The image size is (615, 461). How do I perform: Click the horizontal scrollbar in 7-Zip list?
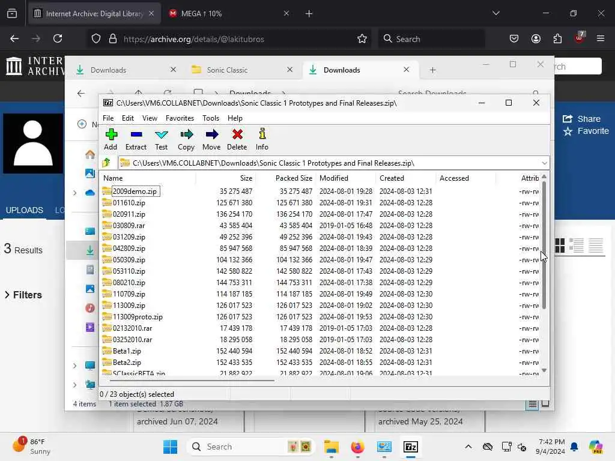click(x=192, y=380)
